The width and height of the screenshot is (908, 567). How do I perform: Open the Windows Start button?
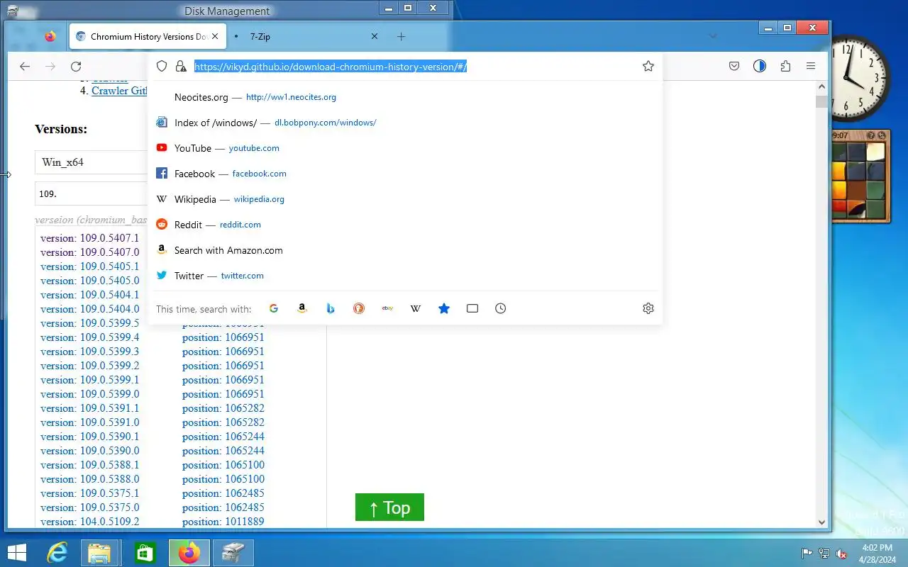[x=17, y=553]
